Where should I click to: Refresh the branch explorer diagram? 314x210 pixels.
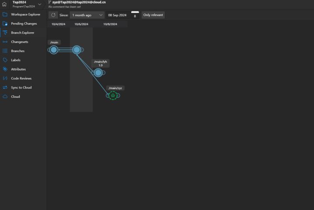coord(53,15)
